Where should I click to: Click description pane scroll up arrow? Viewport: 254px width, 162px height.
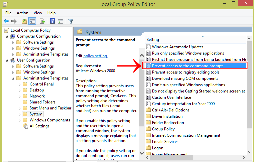click(142, 55)
